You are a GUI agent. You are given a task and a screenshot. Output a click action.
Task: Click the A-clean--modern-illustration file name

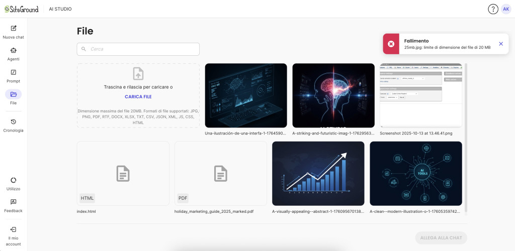pos(416,211)
